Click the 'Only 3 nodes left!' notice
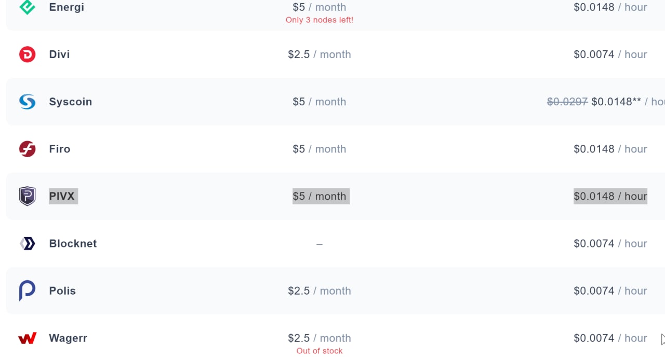The width and height of the screenshot is (665, 360). [320, 20]
